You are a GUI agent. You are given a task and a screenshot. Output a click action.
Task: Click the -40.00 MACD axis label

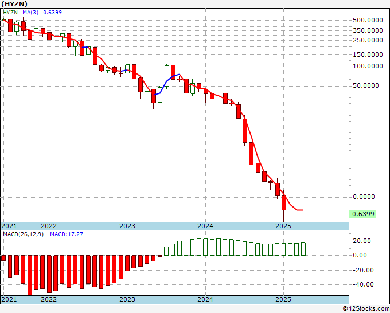(x=362, y=284)
